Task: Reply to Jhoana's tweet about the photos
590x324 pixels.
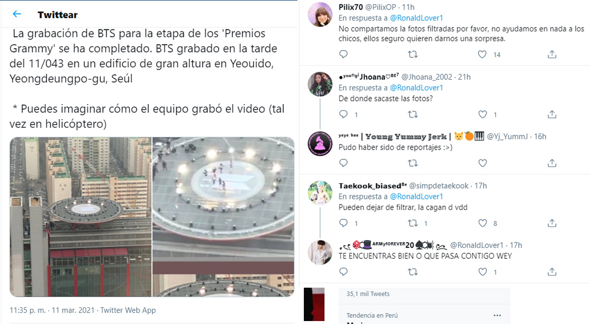Action: (x=344, y=114)
